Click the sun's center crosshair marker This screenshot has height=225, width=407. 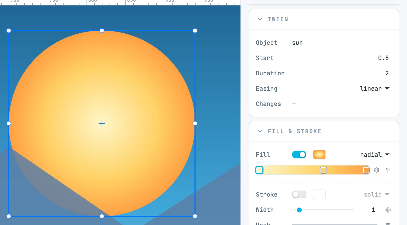pyautogui.click(x=102, y=123)
